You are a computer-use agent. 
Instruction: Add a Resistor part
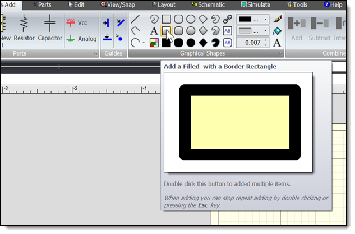point(24,28)
